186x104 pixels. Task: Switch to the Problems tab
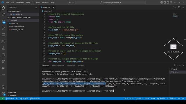[71, 65]
